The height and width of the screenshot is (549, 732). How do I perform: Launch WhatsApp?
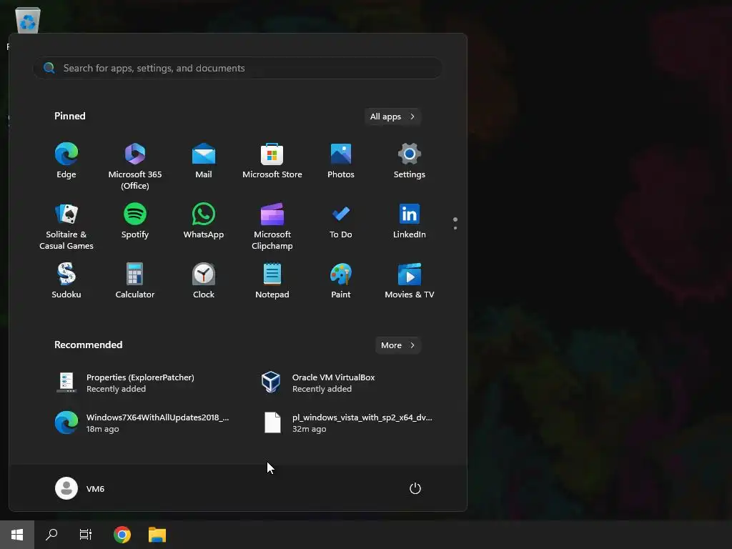(204, 222)
